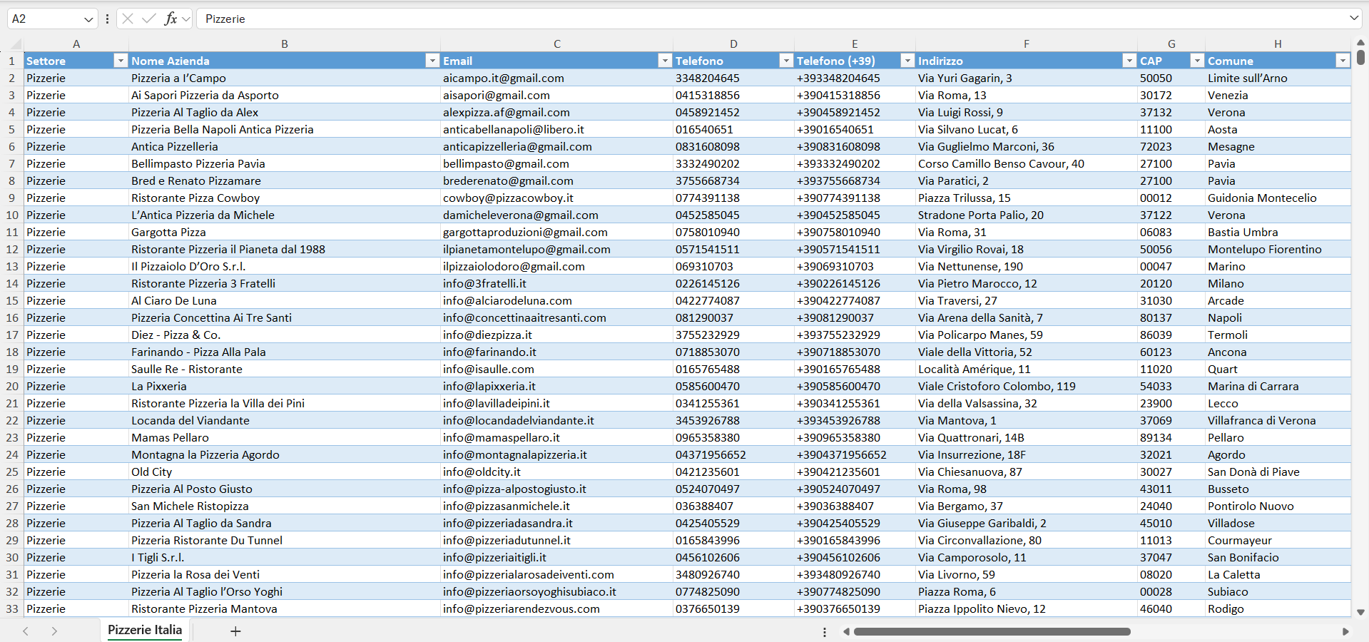Click the cancel (X) icon in formula bar
The width and height of the screenshot is (1369, 642).
(x=128, y=19)
